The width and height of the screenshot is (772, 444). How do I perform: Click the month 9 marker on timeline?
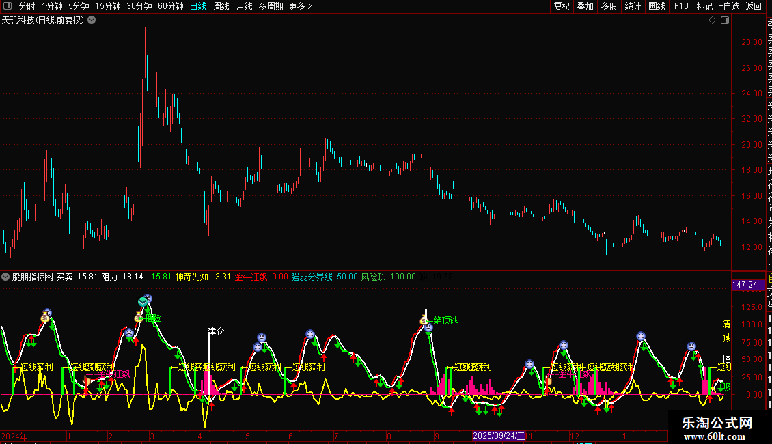pos(437,436)
